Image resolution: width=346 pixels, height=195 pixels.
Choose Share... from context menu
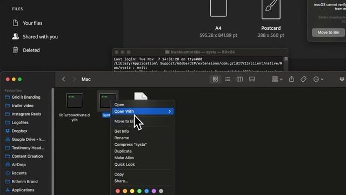[x=121, y=181]
